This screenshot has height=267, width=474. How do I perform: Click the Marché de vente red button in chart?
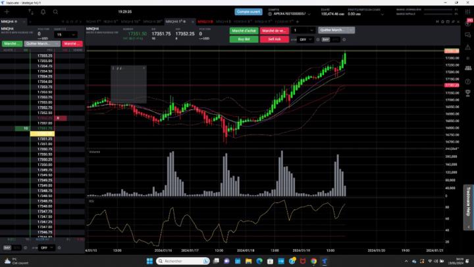coord(274,30)
